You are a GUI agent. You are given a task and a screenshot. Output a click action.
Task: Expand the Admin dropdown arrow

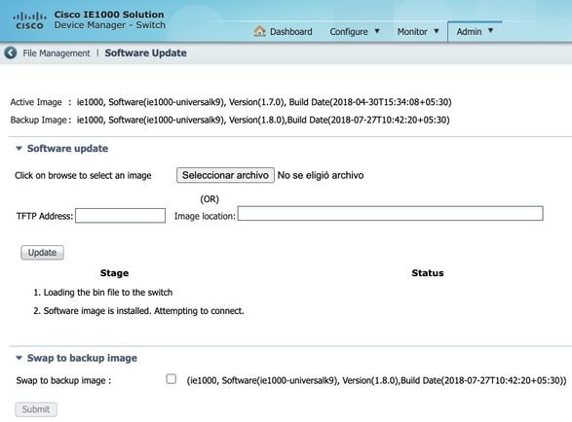(490, 30)
